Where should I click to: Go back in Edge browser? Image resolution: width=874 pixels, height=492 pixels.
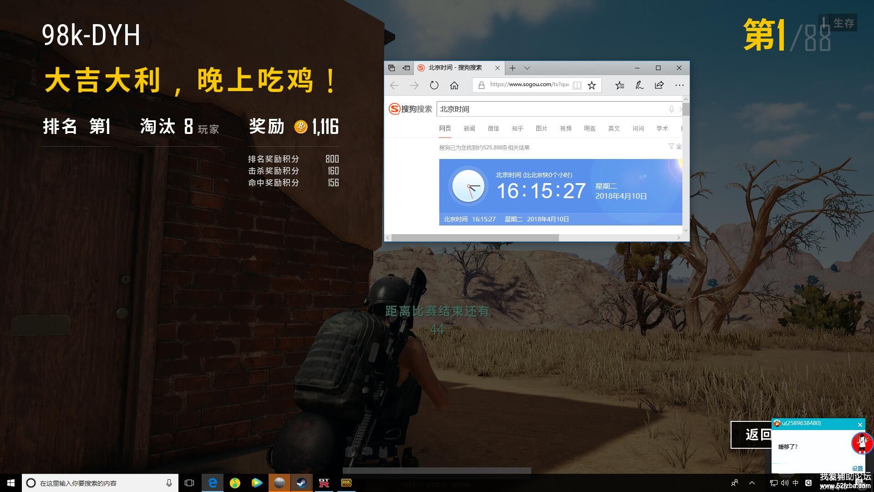(394, 85)
